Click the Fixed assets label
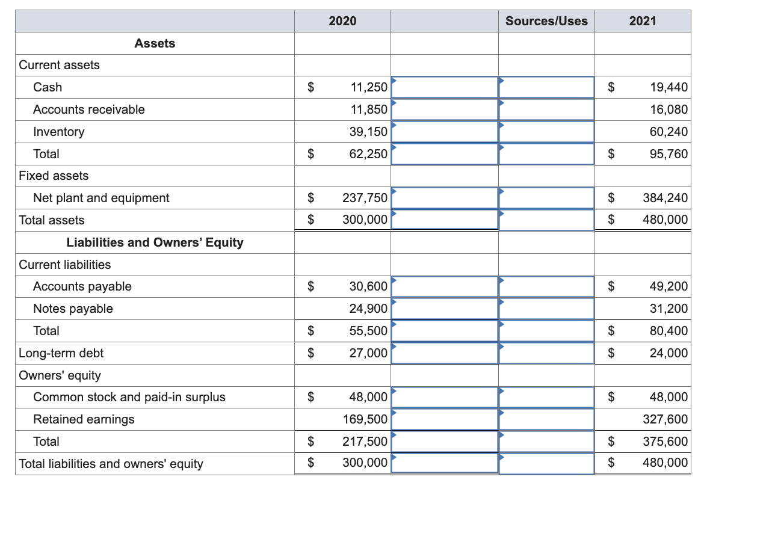 pos(54,176)
